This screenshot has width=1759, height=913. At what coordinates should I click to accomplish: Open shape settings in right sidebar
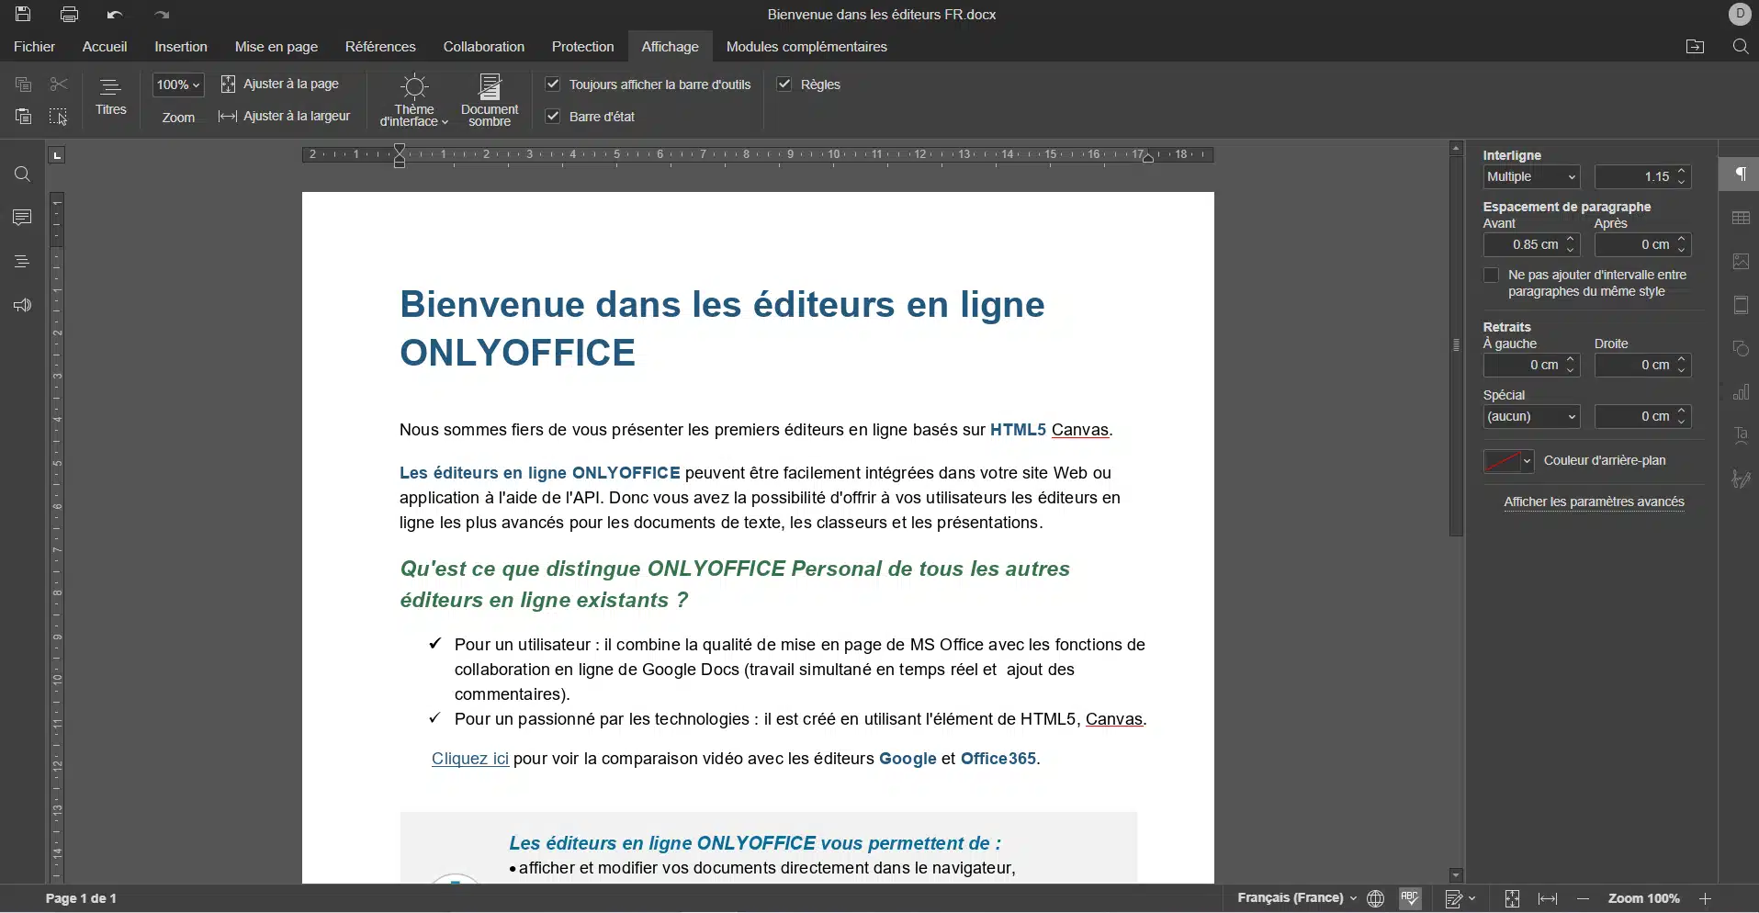click(1741, 349)
